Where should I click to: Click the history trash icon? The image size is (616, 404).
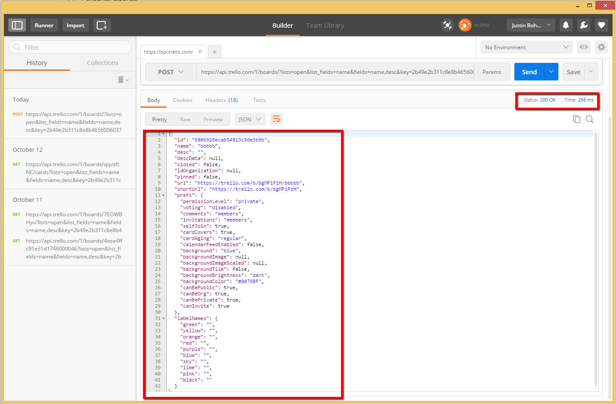pos(123,80)
